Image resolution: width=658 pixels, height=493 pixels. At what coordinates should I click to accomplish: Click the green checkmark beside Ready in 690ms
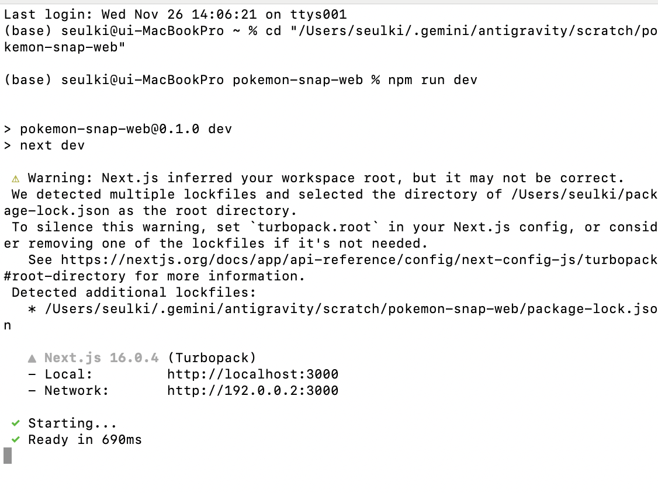click(x=16, y=439)
